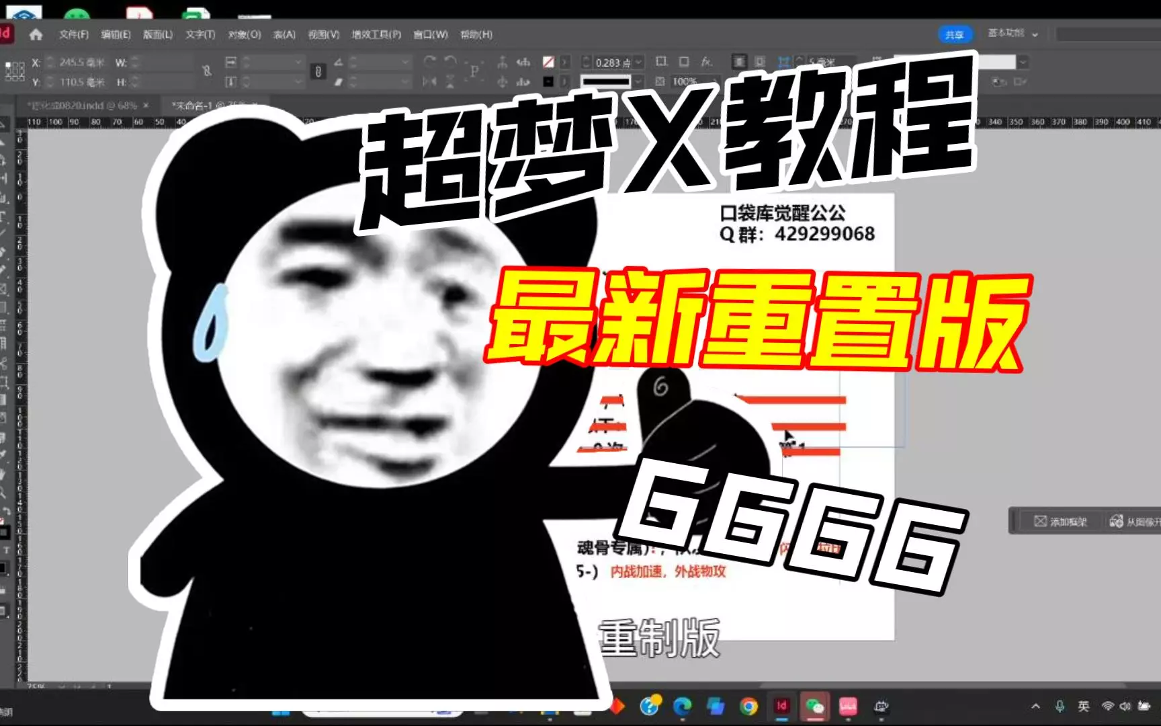Image resolution: width=1161 pixels, height=726 pixels.
Task: Click the rotation angle icon
Action: pyautogui.click(x=338, y=62)
